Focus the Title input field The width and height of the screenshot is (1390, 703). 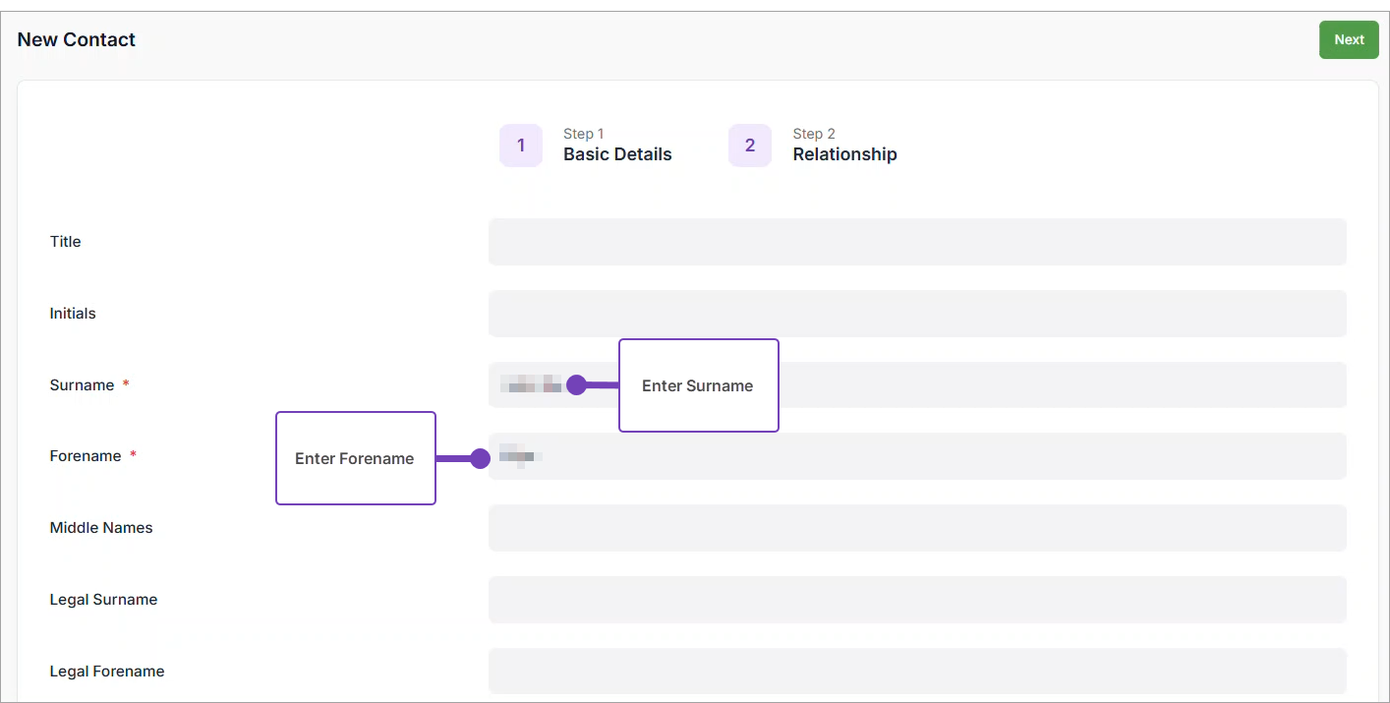point(916,242)
